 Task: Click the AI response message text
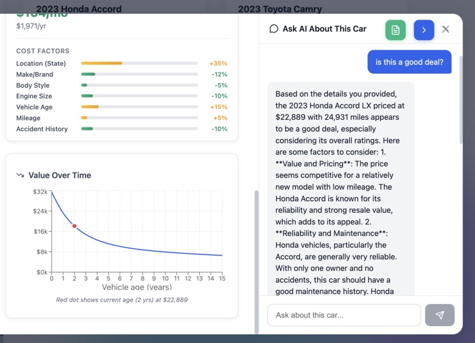340,192
